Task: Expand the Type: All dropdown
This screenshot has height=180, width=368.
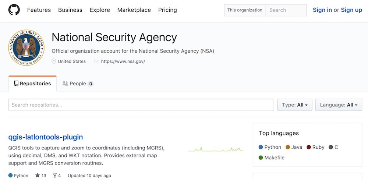Action: 295,105
